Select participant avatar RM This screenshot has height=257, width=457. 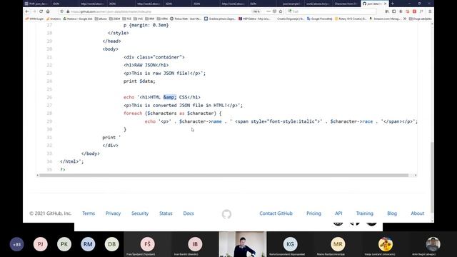[x=88, y=244]
